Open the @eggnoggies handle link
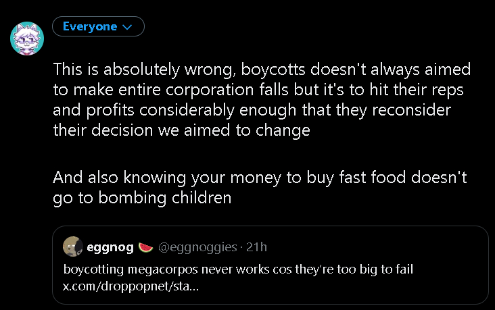 pos(197,247)
